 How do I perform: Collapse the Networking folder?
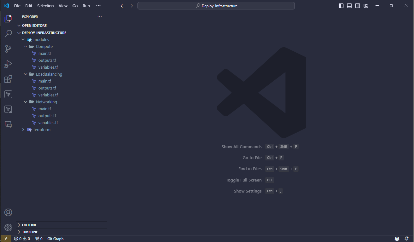[61, 102]
